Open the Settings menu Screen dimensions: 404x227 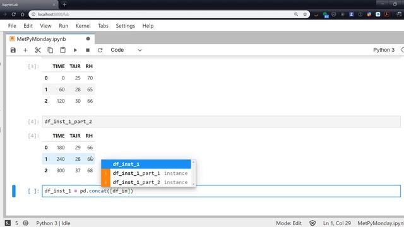[126, 26]
